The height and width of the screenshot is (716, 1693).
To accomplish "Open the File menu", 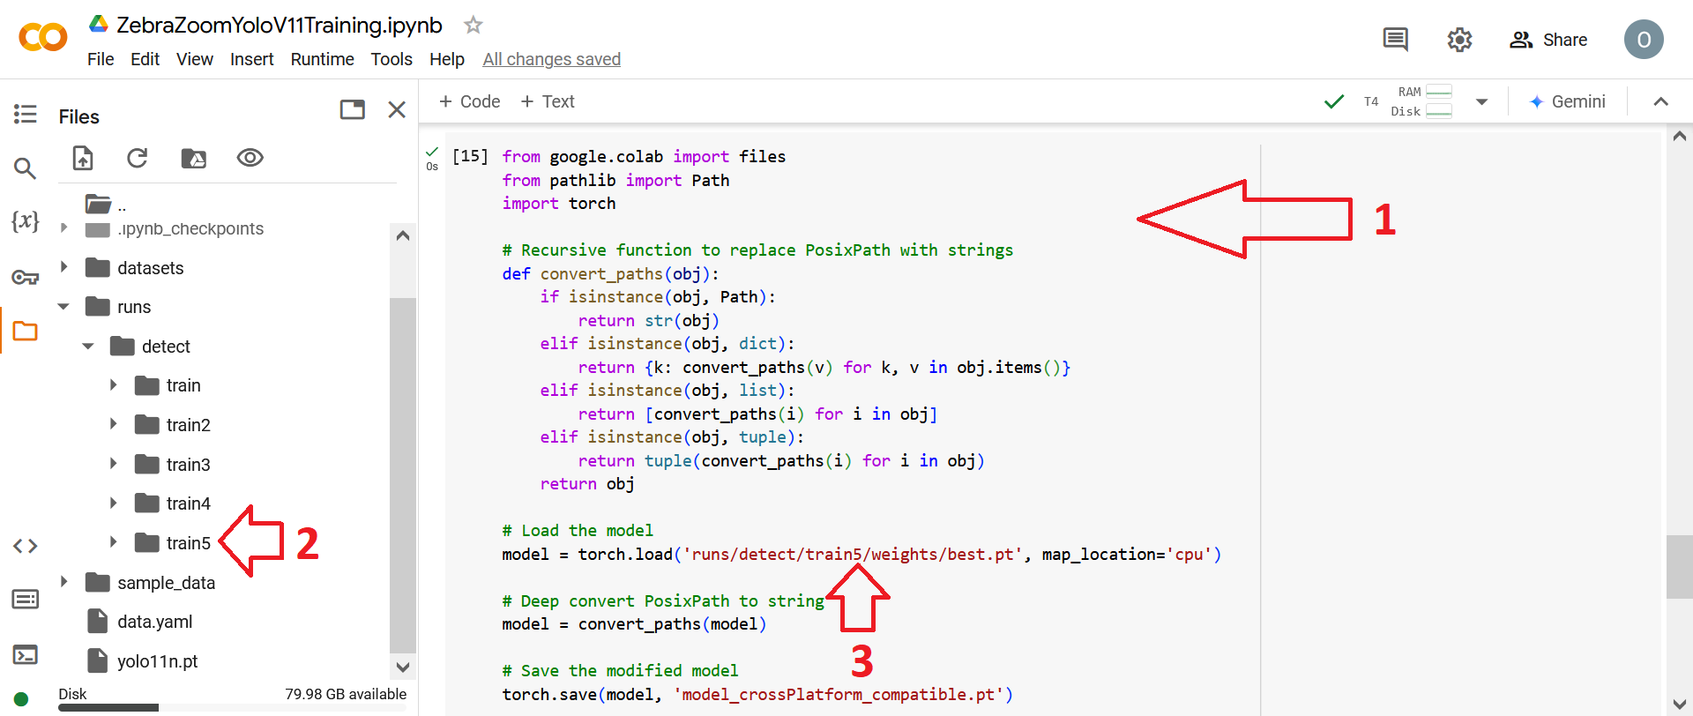I will (101, 59).
